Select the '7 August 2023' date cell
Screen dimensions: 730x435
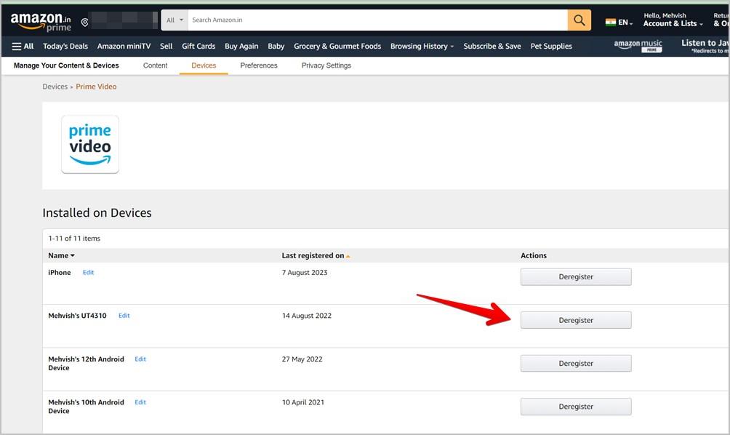pos(305,273)
